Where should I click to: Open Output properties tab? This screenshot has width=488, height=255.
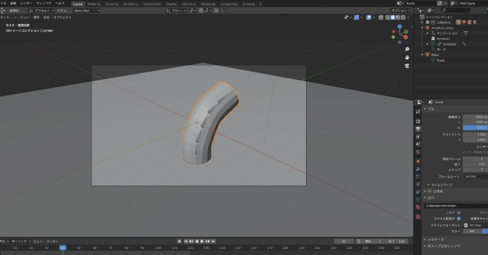418,129
